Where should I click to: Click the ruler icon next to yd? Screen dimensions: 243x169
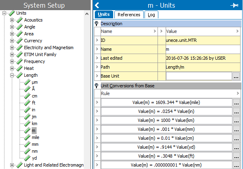coord(27,158)
